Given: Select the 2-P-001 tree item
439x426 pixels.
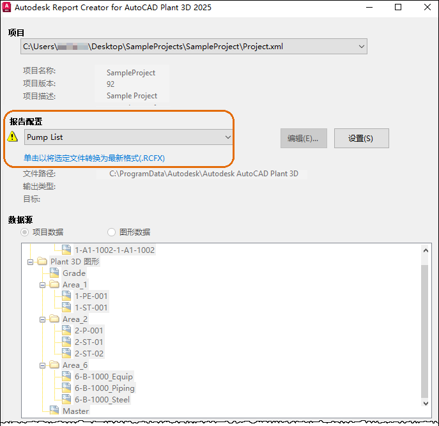Looking at the screenshot, I should pyautogui.click(x=89, y=330).
